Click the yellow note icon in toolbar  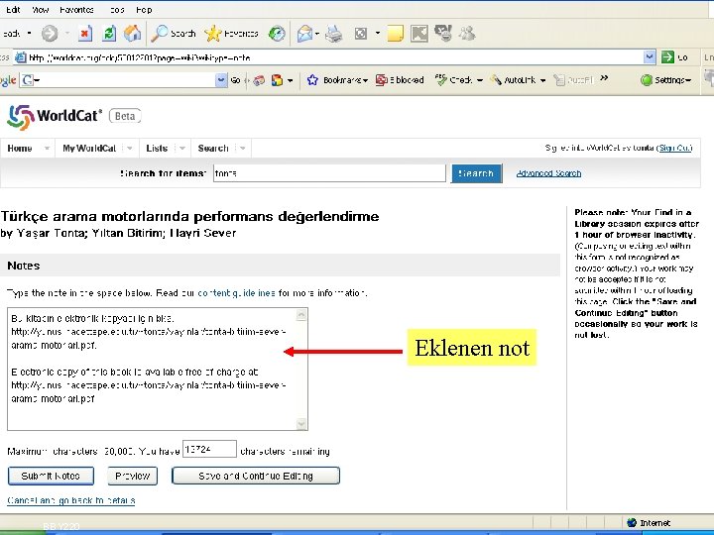pos(395,34)
